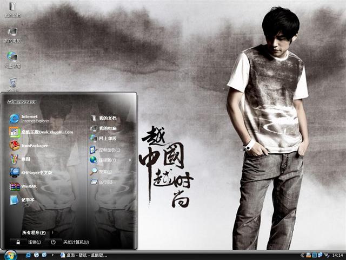Open the 运行(R)... run dialog entry
The image size is (346, 260).
click(103, 182)
